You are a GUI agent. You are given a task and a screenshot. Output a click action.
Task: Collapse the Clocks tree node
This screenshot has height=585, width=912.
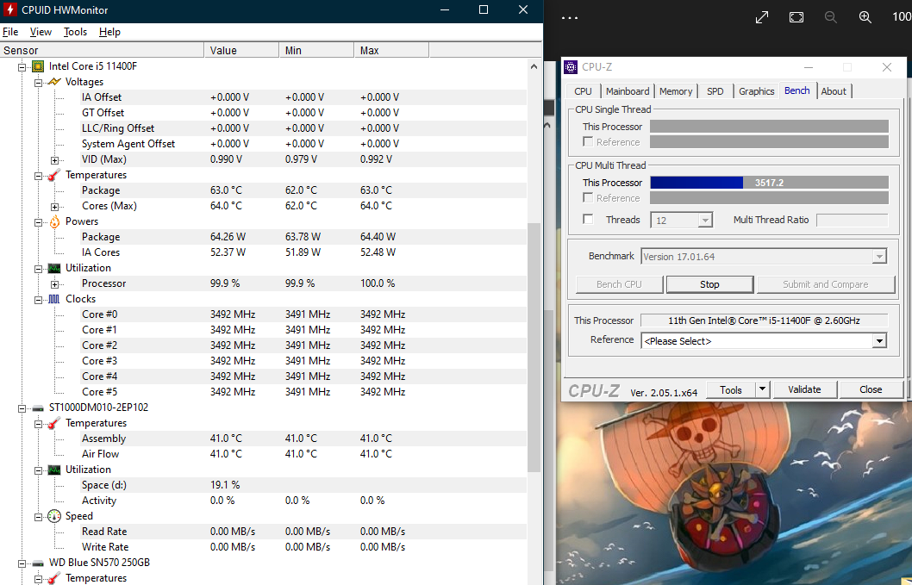point(39,300)
